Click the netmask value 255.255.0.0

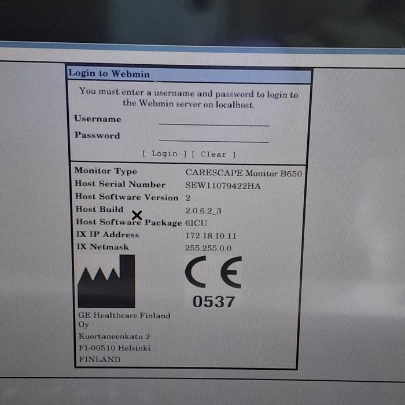point(209,248)
